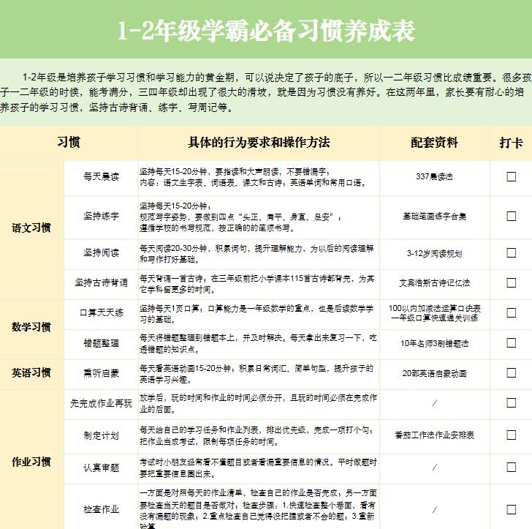Click the 数学习惯 category cell
532x529 pixels.
tap(31, 327)
